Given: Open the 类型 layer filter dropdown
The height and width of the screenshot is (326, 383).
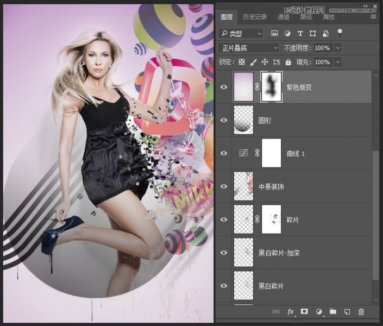Looking at the screenshot, I should (x=240, y=34).
